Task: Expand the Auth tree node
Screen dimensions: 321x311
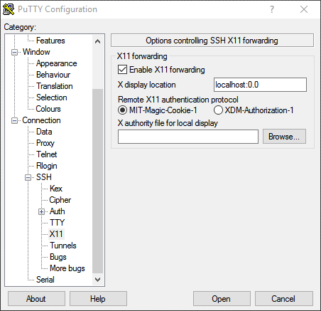Action: [41, 211]
